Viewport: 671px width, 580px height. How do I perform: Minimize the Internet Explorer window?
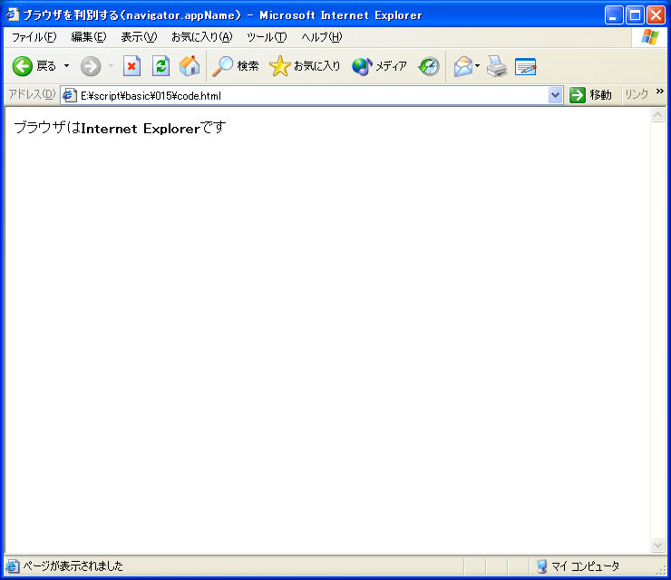point(614,15)
